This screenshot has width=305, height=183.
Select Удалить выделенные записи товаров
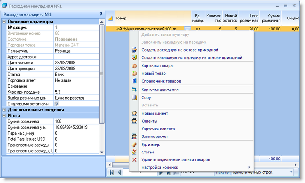(x=176, y=160)
